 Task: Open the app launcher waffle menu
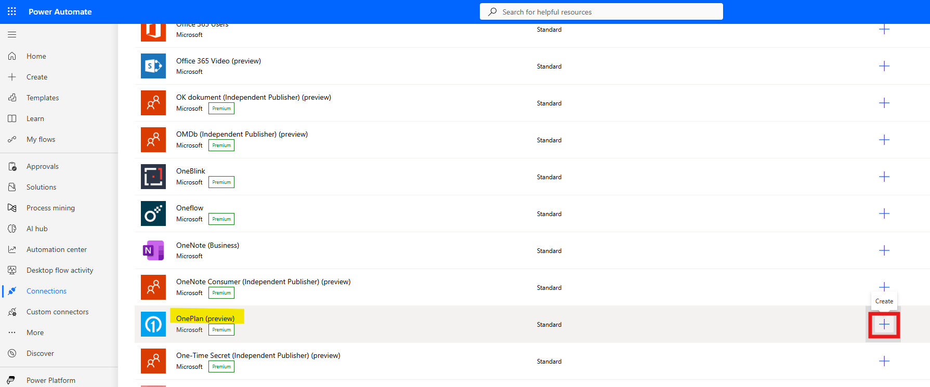pos(12,11)
